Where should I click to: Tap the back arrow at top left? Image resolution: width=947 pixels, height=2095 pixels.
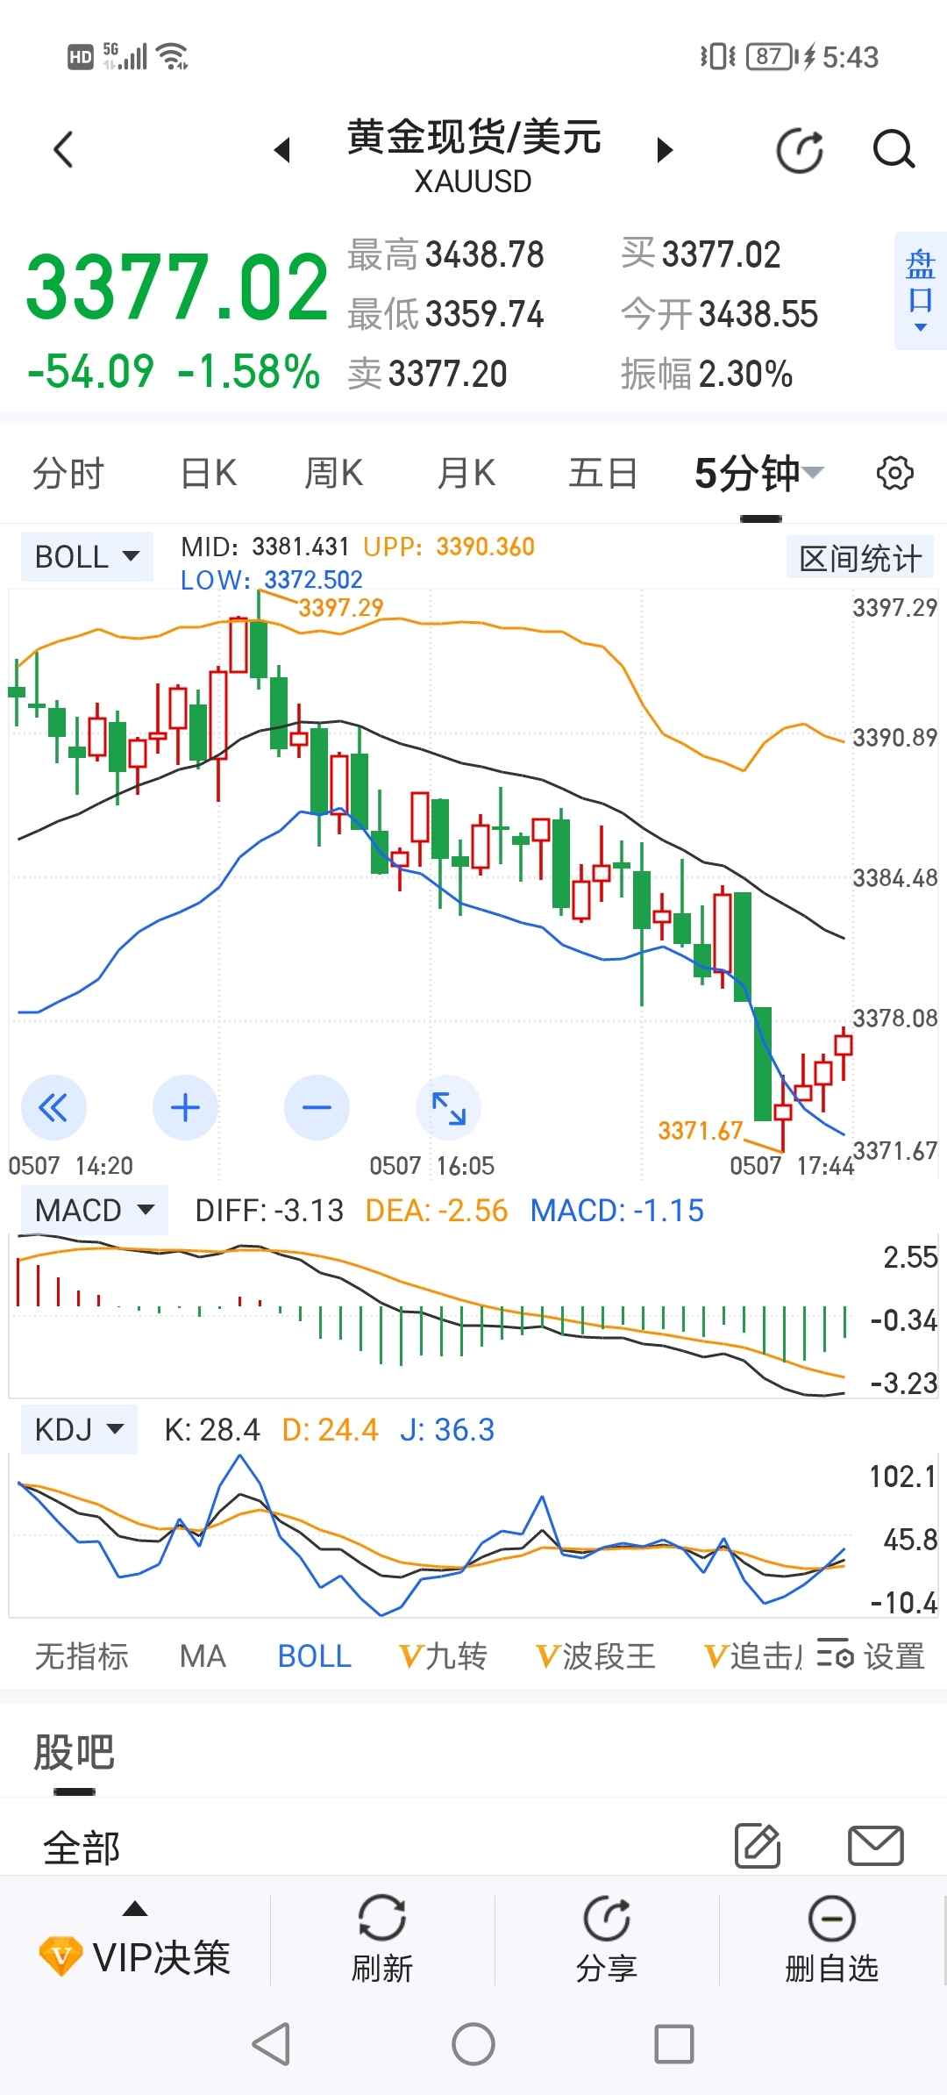pos(63,149)
